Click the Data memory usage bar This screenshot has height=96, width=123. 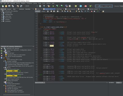tap(13, 71)
